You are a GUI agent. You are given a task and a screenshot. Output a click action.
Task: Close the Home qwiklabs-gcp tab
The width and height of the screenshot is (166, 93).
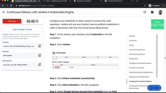pos(70,1)
